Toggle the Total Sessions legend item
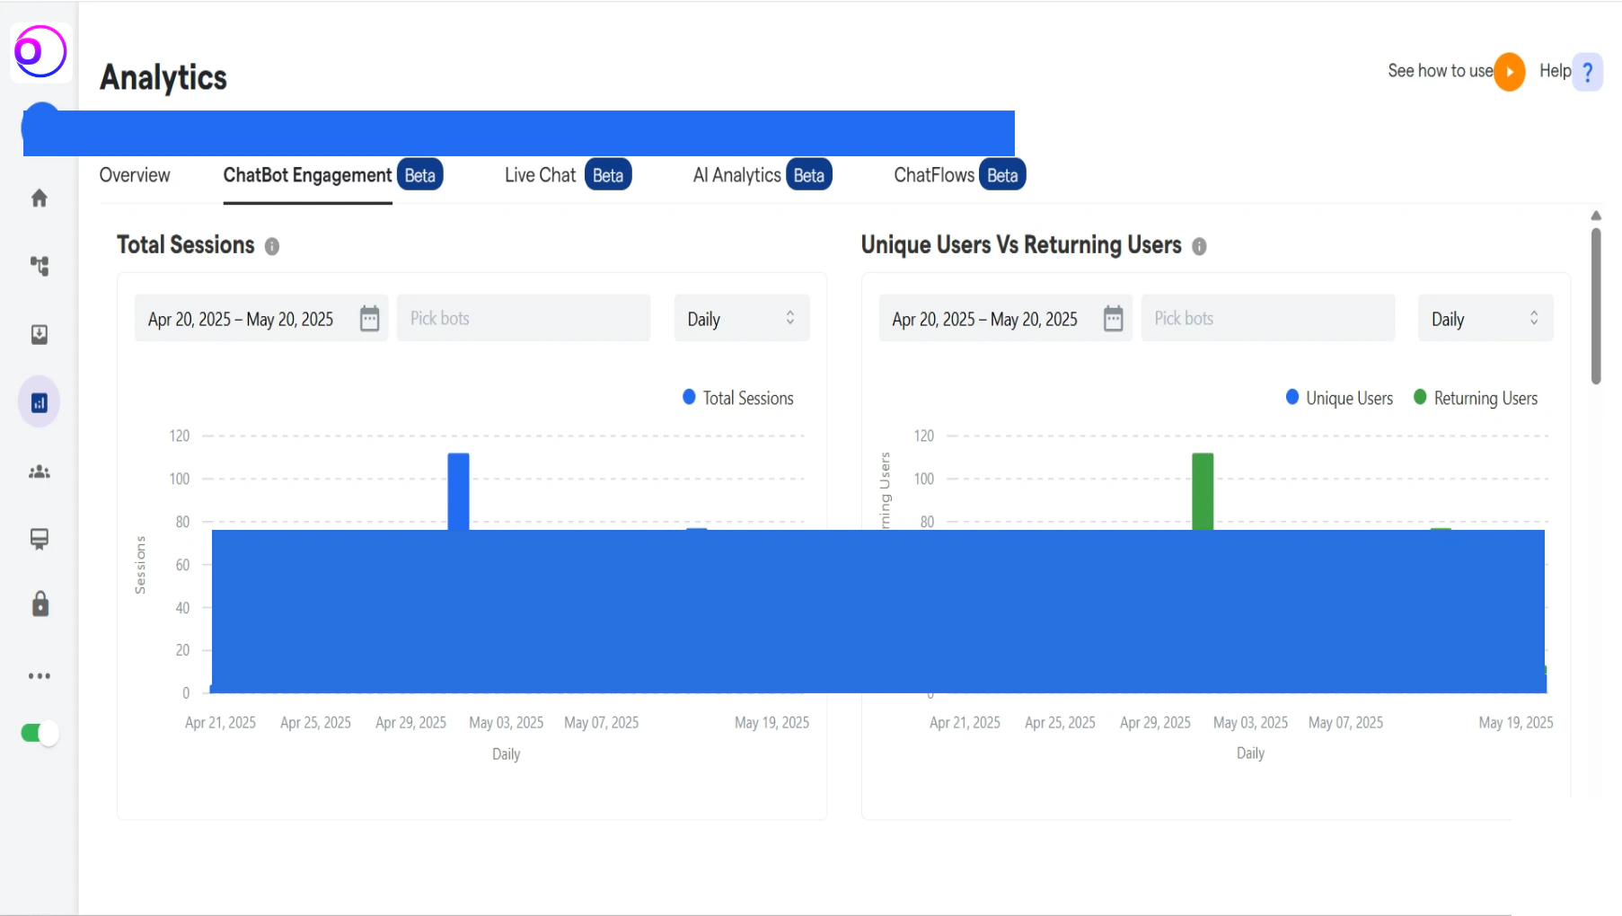1622x916 pixels. pos(738,398)
